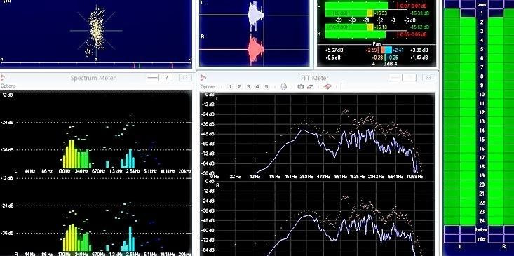Select preset 1 in FFT Meter toolbar
The image size is (514, 256).
tap(230, 86)
